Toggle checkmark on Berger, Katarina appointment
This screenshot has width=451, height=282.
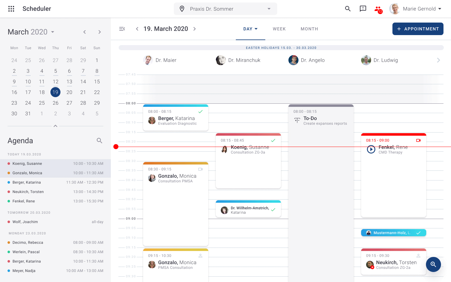click(x=200, y=112)
